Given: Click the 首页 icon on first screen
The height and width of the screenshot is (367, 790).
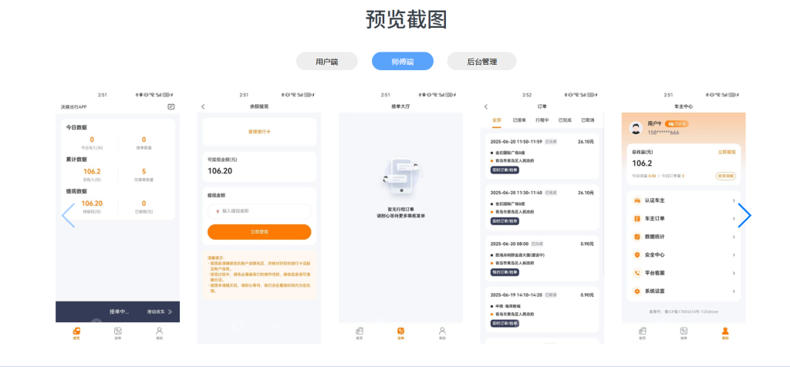Looking at the screenshot, I should (76, 332).
